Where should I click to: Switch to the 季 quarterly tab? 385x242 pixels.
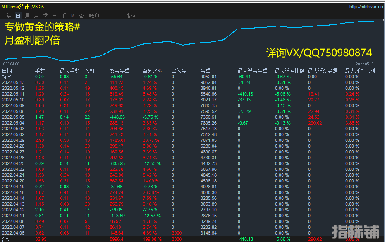(x=45, y=16)
